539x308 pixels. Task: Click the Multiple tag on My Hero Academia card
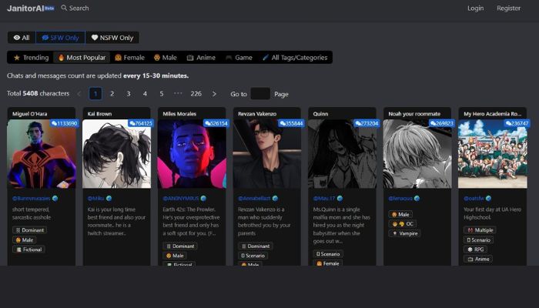click(480, 229)
